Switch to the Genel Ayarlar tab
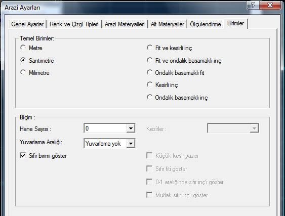Viewport: 285px width, 216px height. pyautogui.click(x=27, y=24)
